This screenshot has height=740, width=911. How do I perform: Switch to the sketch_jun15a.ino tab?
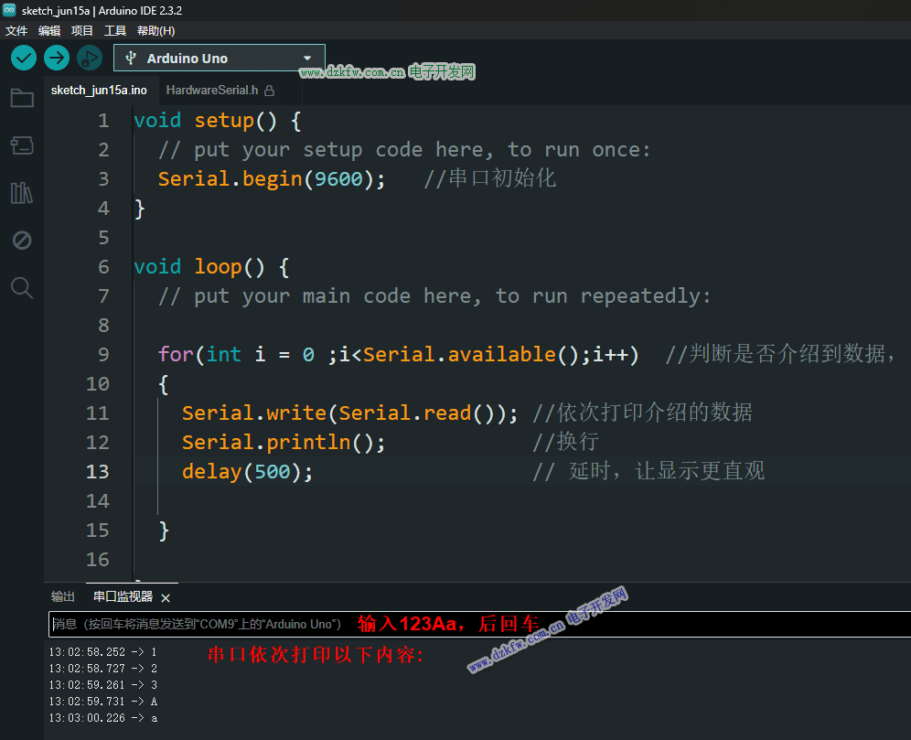pyautogui.click(x=99, y=91)
